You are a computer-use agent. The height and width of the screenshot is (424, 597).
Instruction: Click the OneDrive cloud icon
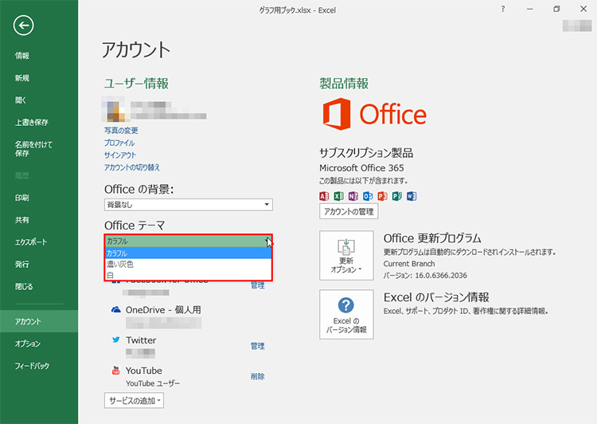point(115,309)
